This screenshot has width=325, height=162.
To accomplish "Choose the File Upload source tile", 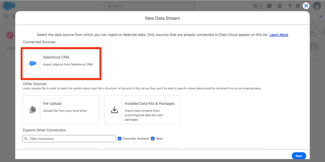I will click(x=61, y=110).
